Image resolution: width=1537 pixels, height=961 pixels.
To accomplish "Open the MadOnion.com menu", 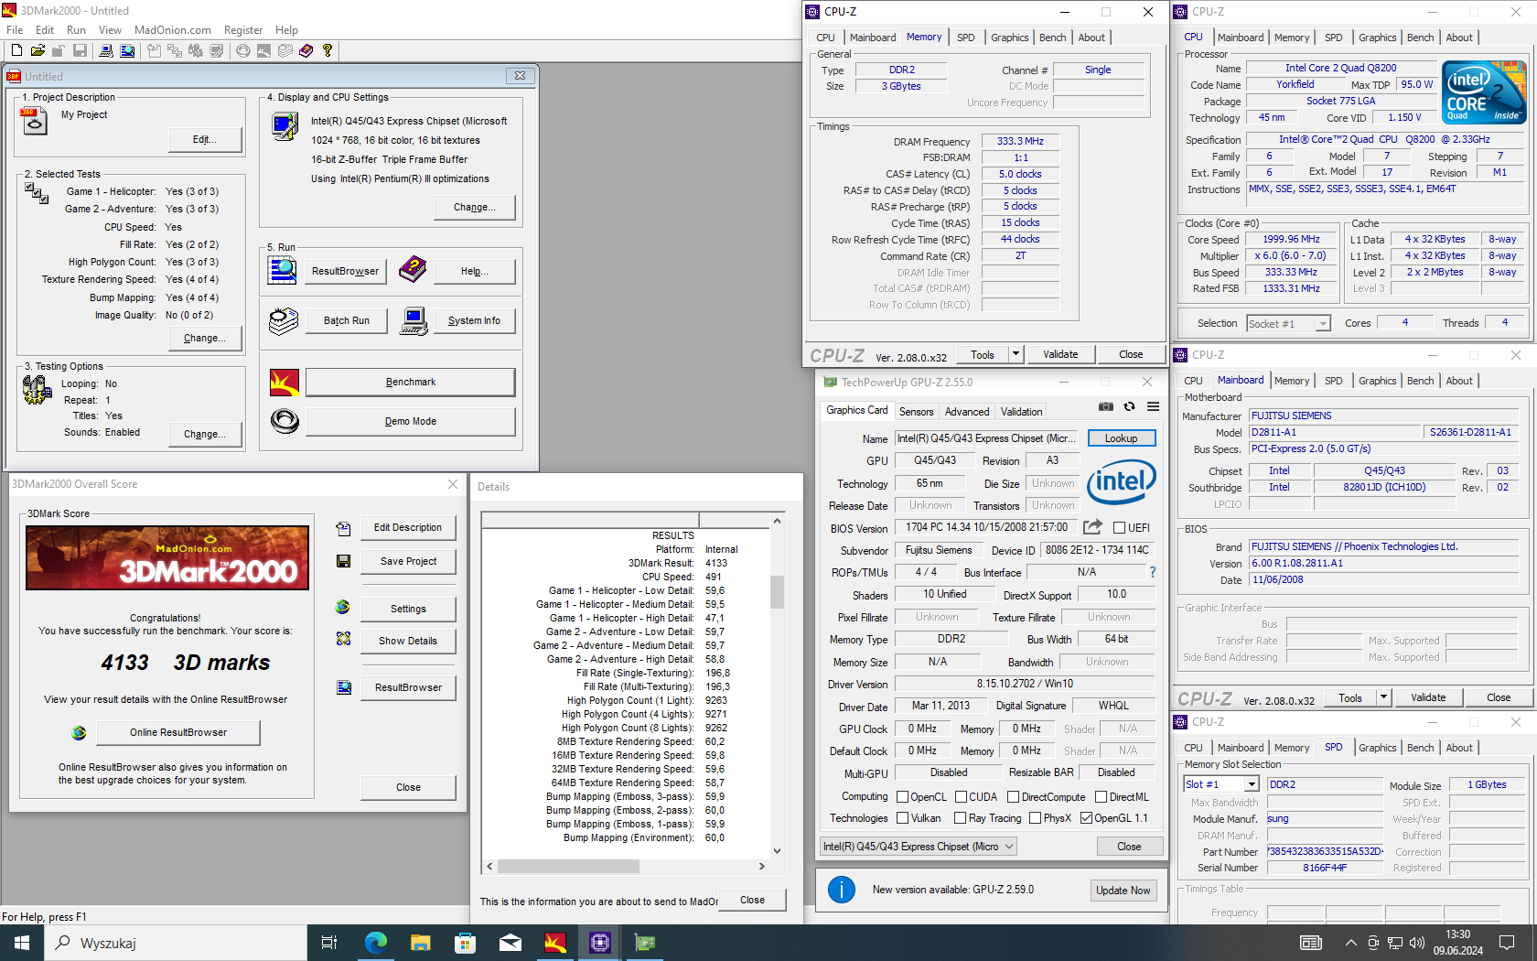I will (173, 30).
